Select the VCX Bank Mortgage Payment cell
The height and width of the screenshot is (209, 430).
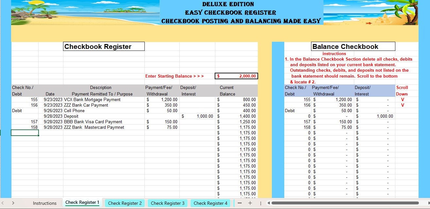click(101, 99)
